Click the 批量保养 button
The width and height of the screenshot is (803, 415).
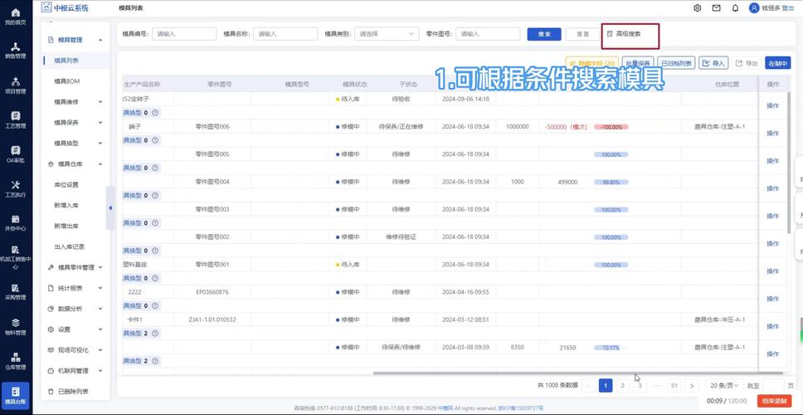[x=638, y=63]
